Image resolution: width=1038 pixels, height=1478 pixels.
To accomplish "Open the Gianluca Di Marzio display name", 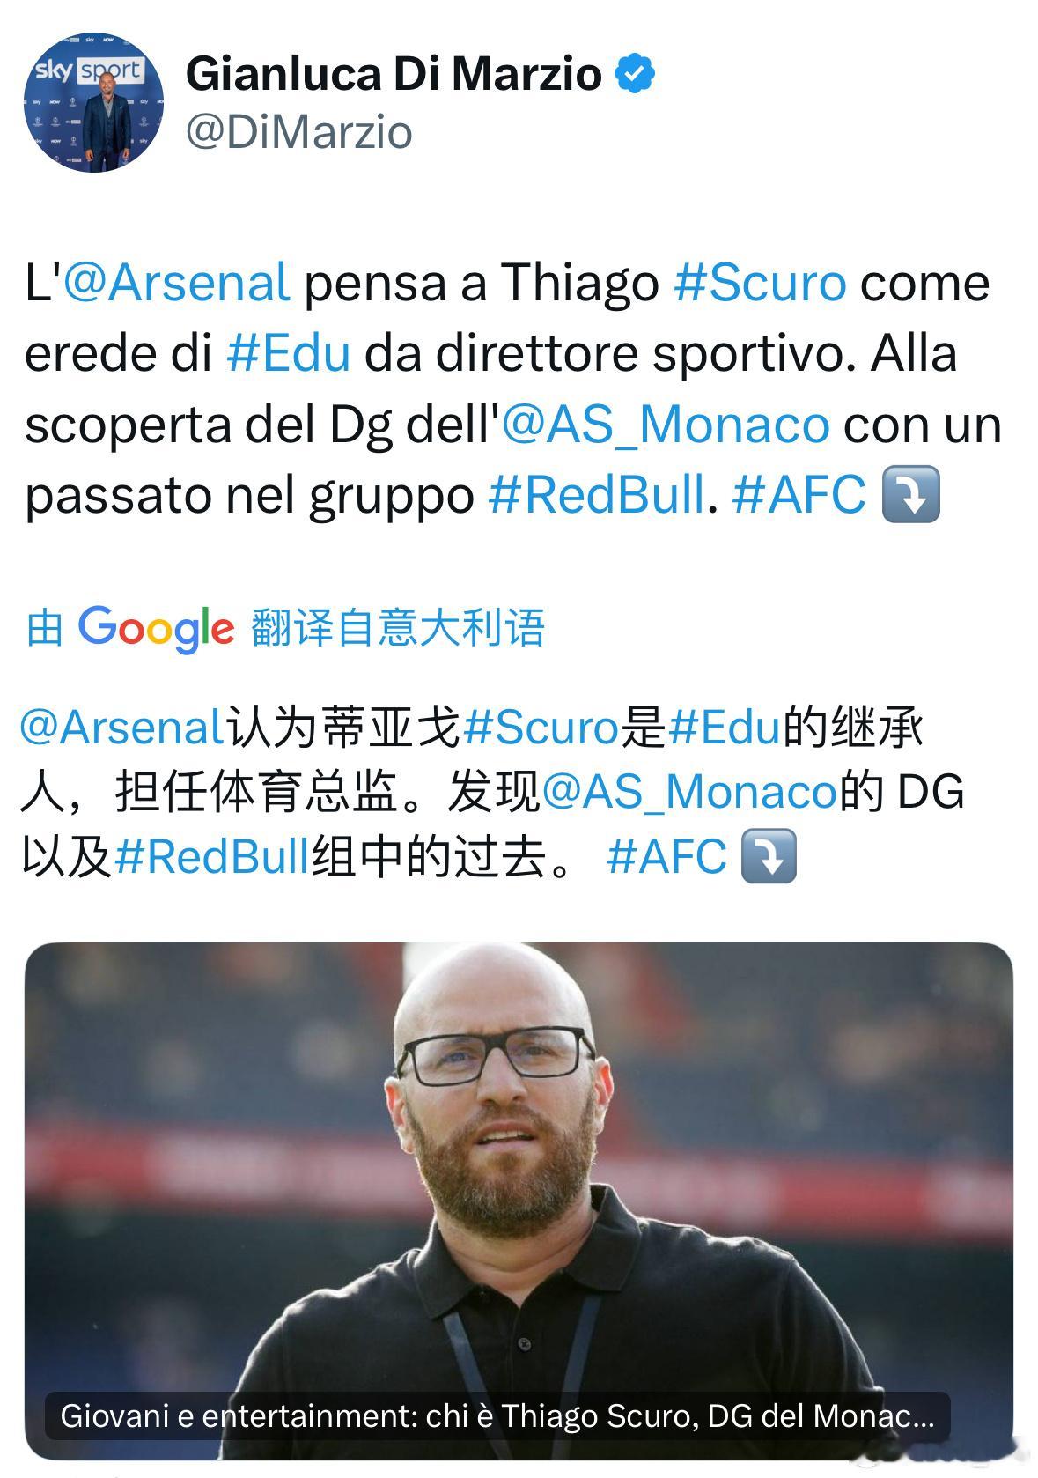I will [394, 73].
